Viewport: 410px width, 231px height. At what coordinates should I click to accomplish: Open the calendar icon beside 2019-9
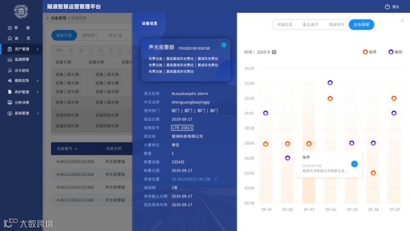tap(274, 52)
